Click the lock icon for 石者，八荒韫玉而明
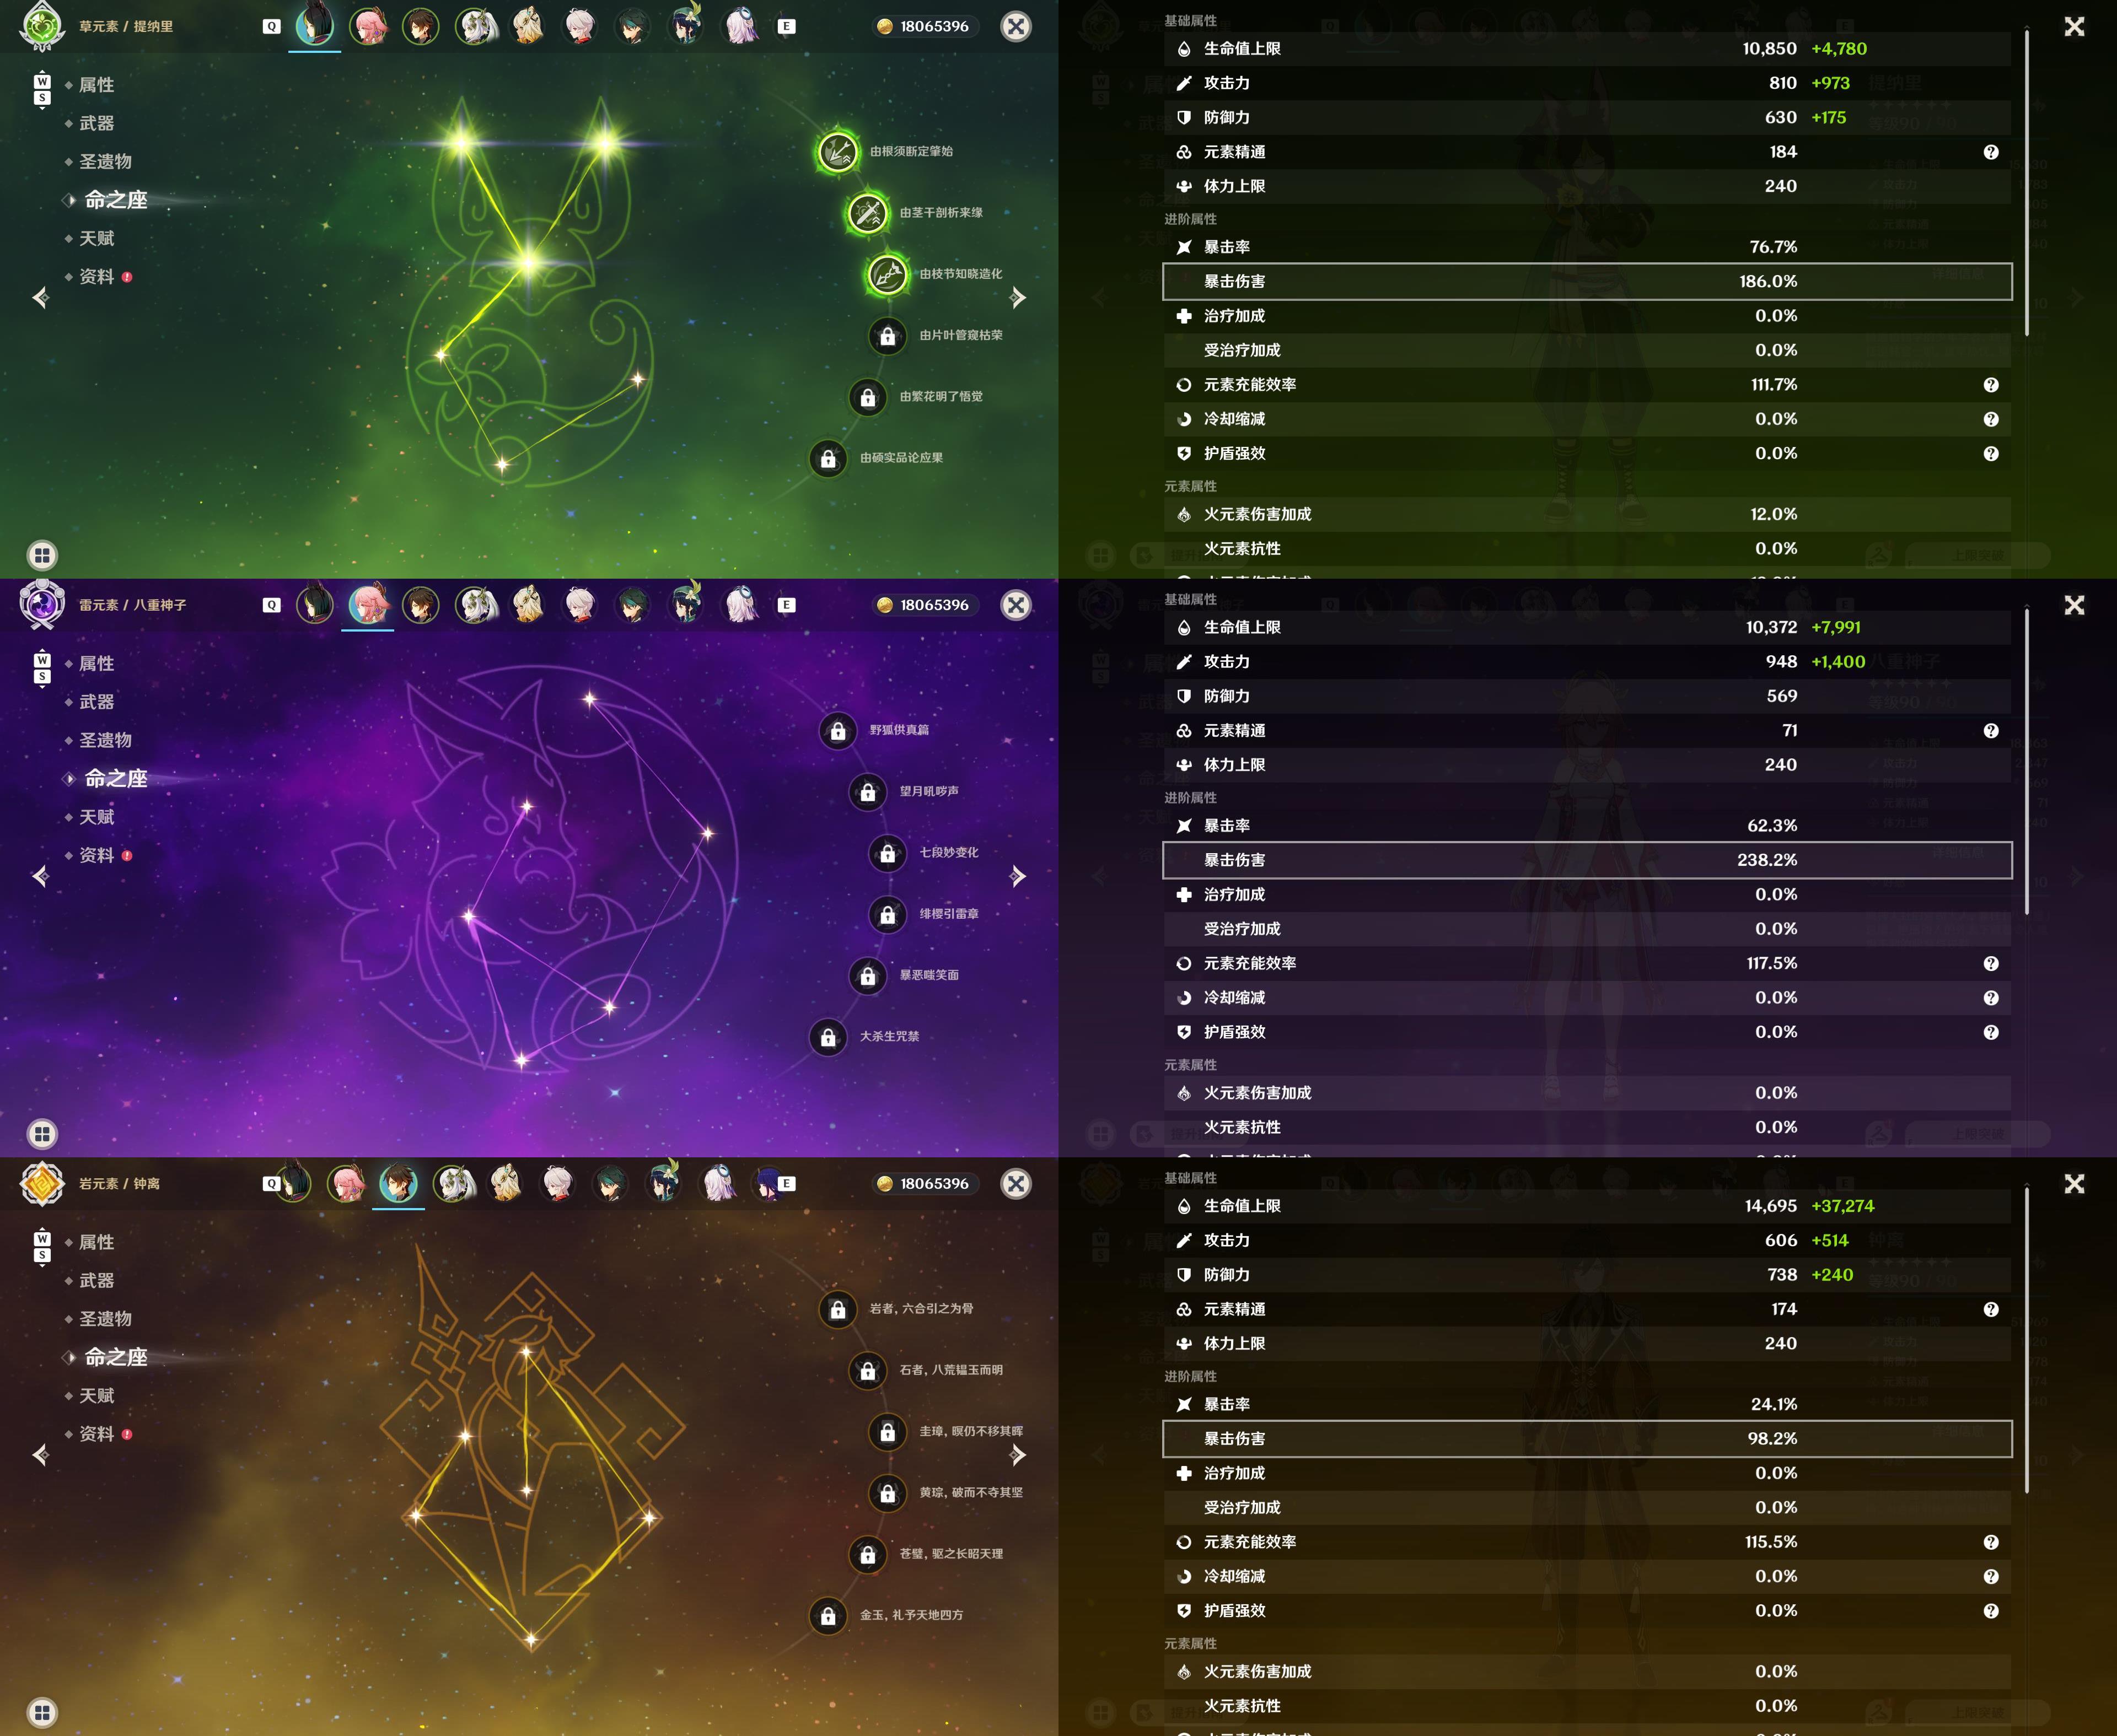2117x1736 pixels. [x=867, y=1371]
